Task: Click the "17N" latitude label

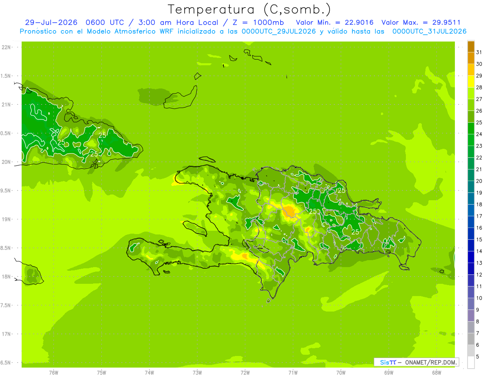Action: tap(7, 334)
